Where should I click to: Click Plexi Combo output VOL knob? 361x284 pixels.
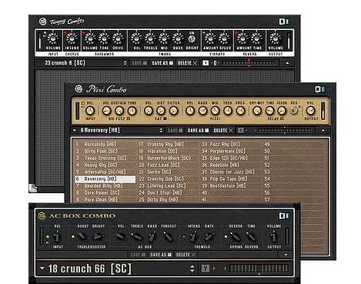(x=310, y=111)
